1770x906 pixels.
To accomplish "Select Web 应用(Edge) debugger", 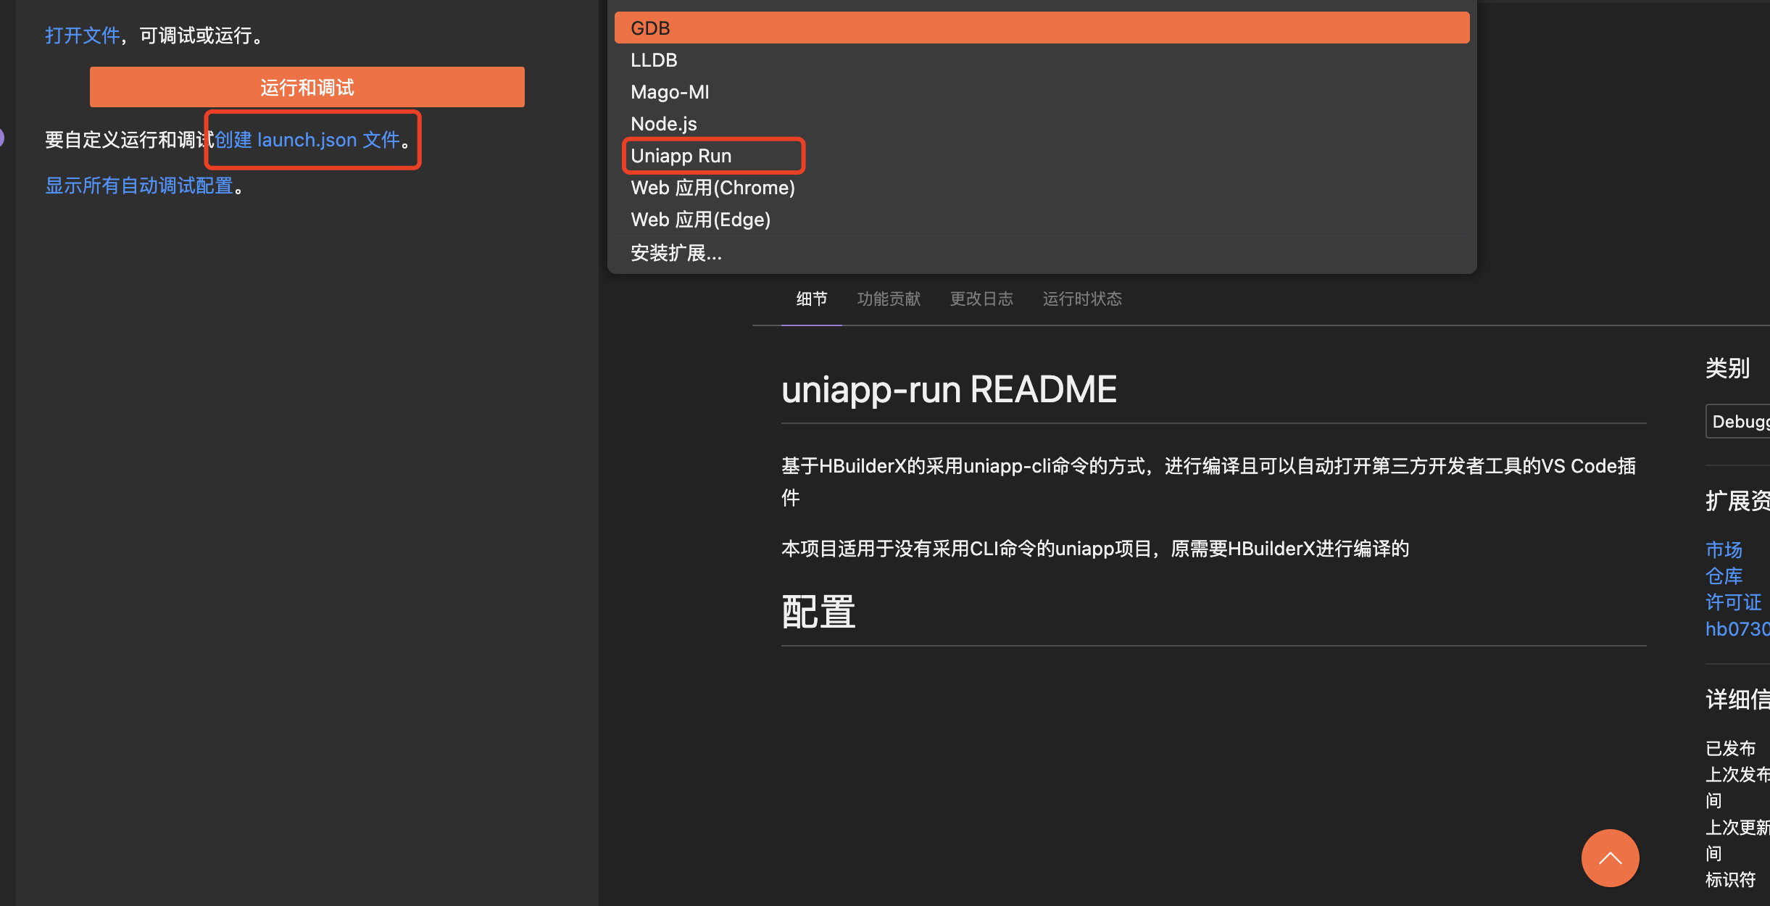I will pos(700,218).
